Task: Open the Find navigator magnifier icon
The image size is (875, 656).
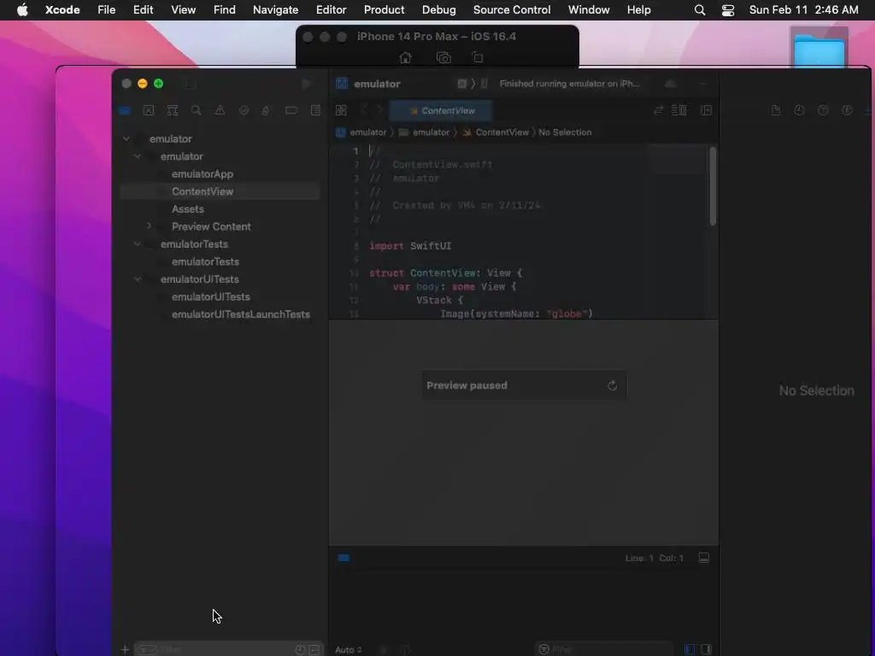Action: click(196, 110)
